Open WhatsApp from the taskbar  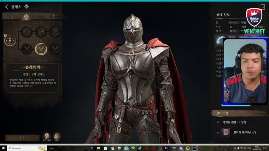[126, 148]
